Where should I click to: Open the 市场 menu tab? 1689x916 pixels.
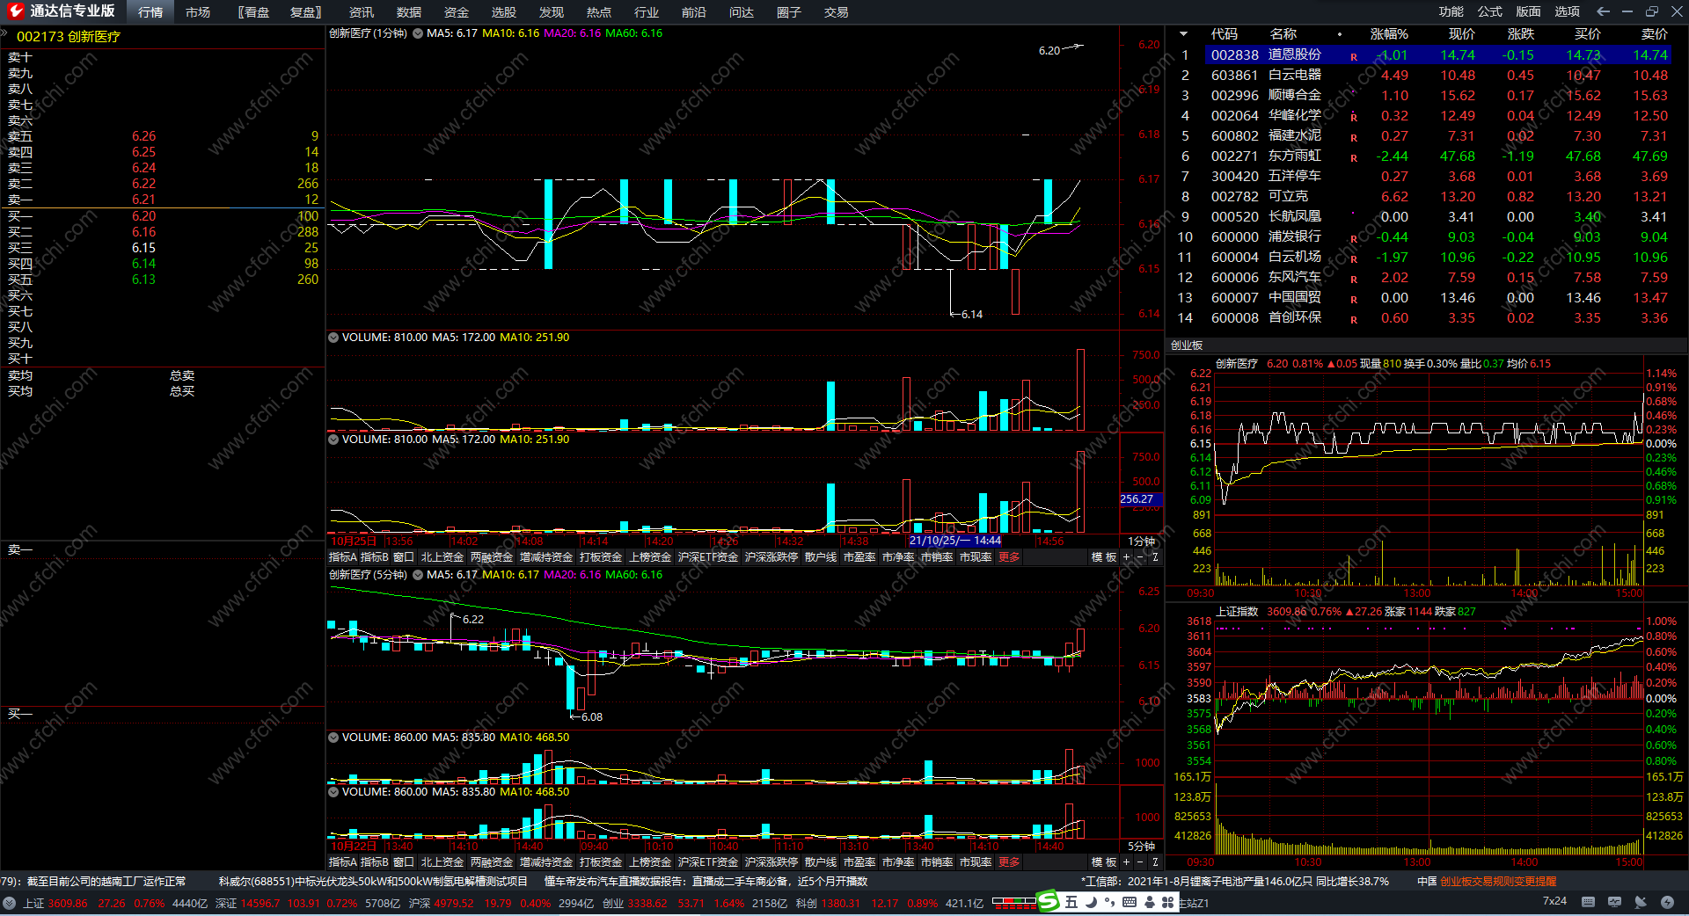[198, 12]
